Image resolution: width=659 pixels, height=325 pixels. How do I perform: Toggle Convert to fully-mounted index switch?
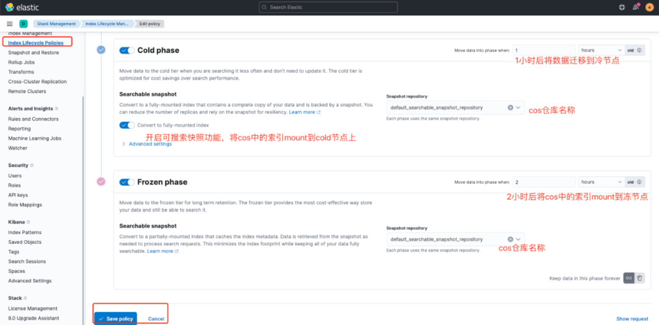pyautogui.click(x=127, y=125)
